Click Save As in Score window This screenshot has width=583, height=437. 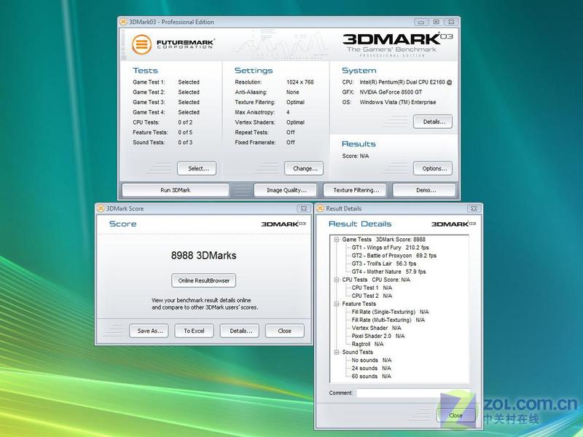click(x=149, y=331)
